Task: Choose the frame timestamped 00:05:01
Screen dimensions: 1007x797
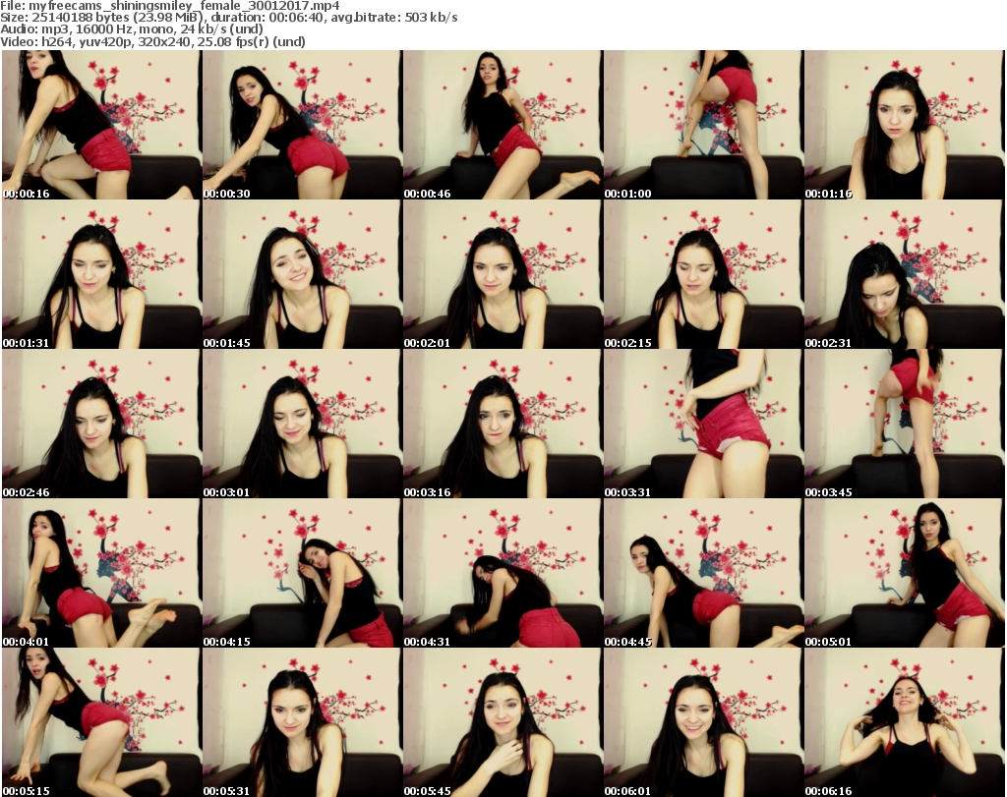Action: pyautogui.click(x=904, y=573)
